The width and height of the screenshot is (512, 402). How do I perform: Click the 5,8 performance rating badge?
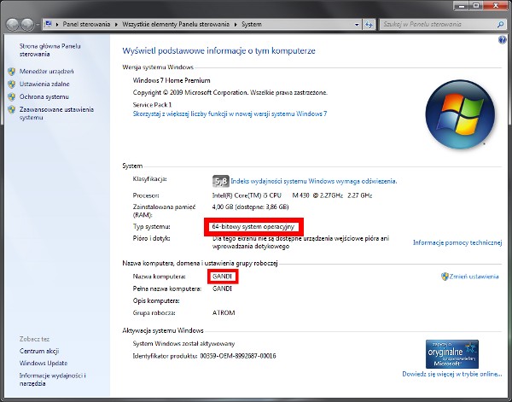click(221, 181)
